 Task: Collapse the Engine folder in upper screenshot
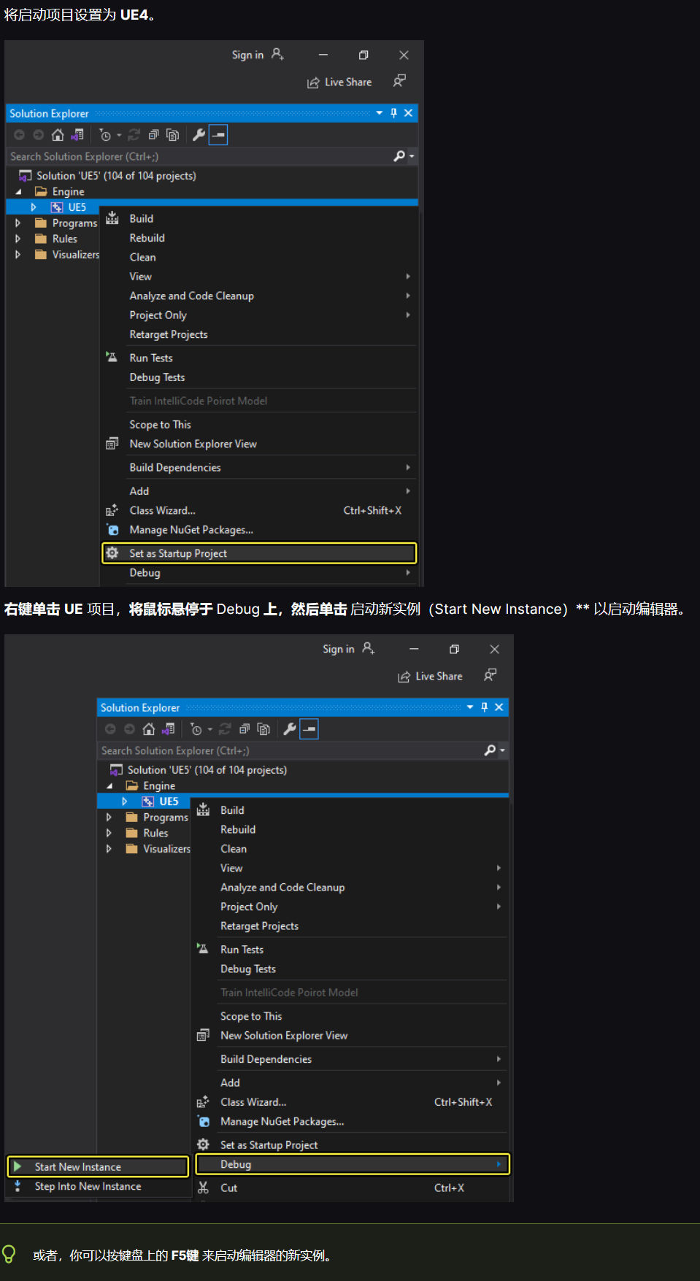pyautogui.click(x=19, y=192)
